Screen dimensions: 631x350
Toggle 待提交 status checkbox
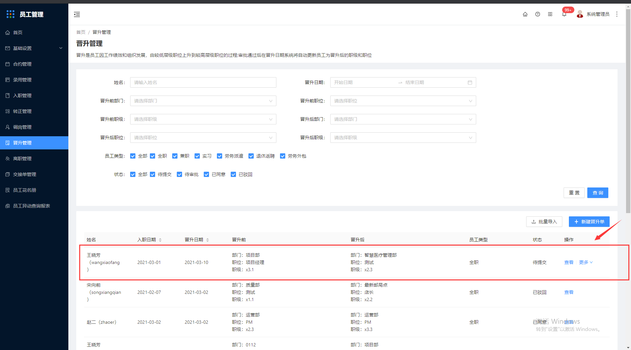click(152, 174)
